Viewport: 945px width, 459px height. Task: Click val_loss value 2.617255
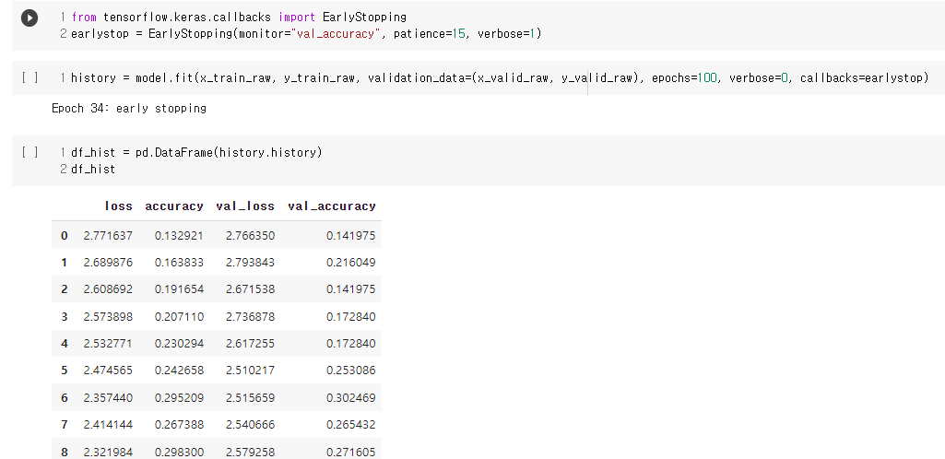click(x=250, y=344)
